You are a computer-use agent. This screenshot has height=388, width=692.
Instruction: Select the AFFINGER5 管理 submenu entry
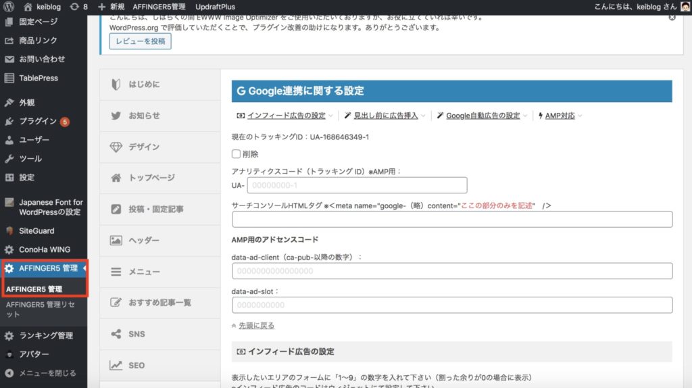(34, 289)
